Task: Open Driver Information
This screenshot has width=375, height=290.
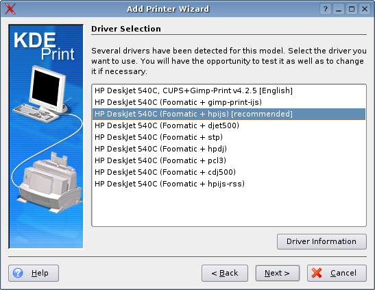Action: 322,241
